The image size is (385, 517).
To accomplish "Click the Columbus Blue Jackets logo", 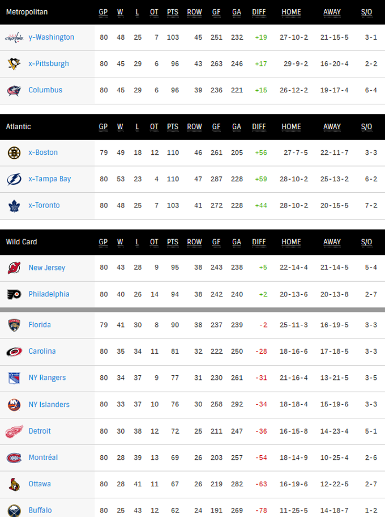I will tap(14, 90).
